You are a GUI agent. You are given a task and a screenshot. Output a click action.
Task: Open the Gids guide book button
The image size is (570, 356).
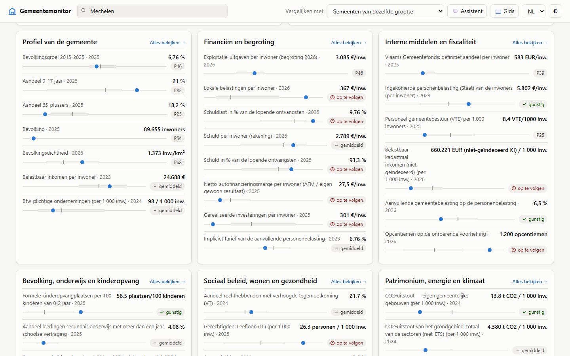(x=504, y=11)
